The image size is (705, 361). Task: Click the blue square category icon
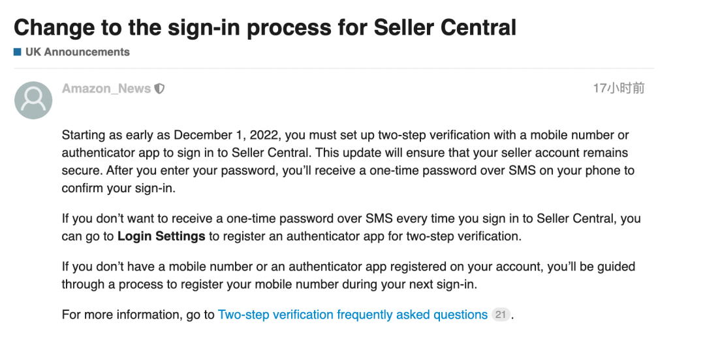pyautogui.click(x=18, y=52)
